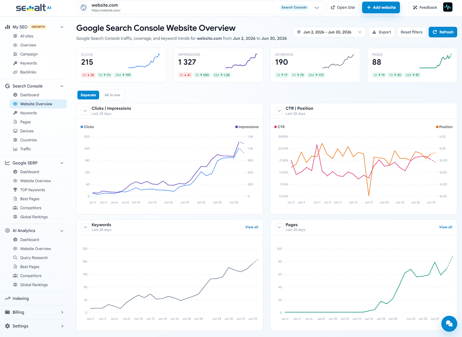
Task: Click the Google G icon beside Search Console
Action: (x=7, y=86)
